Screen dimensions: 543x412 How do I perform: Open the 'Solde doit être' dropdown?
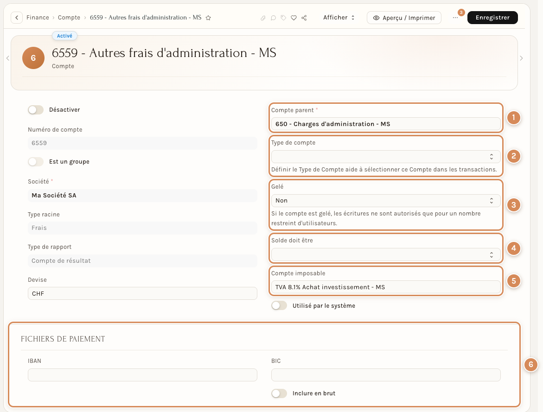pyautogui.click(x=386, y=254)
